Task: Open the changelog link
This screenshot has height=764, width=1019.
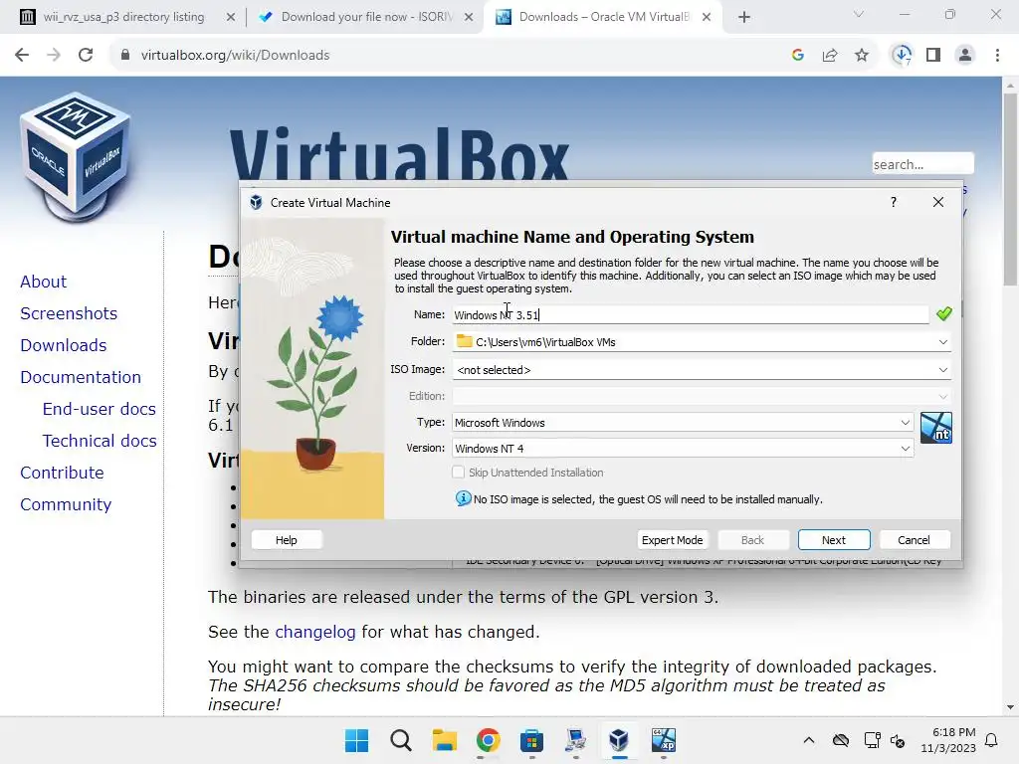Action: click(315, 632)
